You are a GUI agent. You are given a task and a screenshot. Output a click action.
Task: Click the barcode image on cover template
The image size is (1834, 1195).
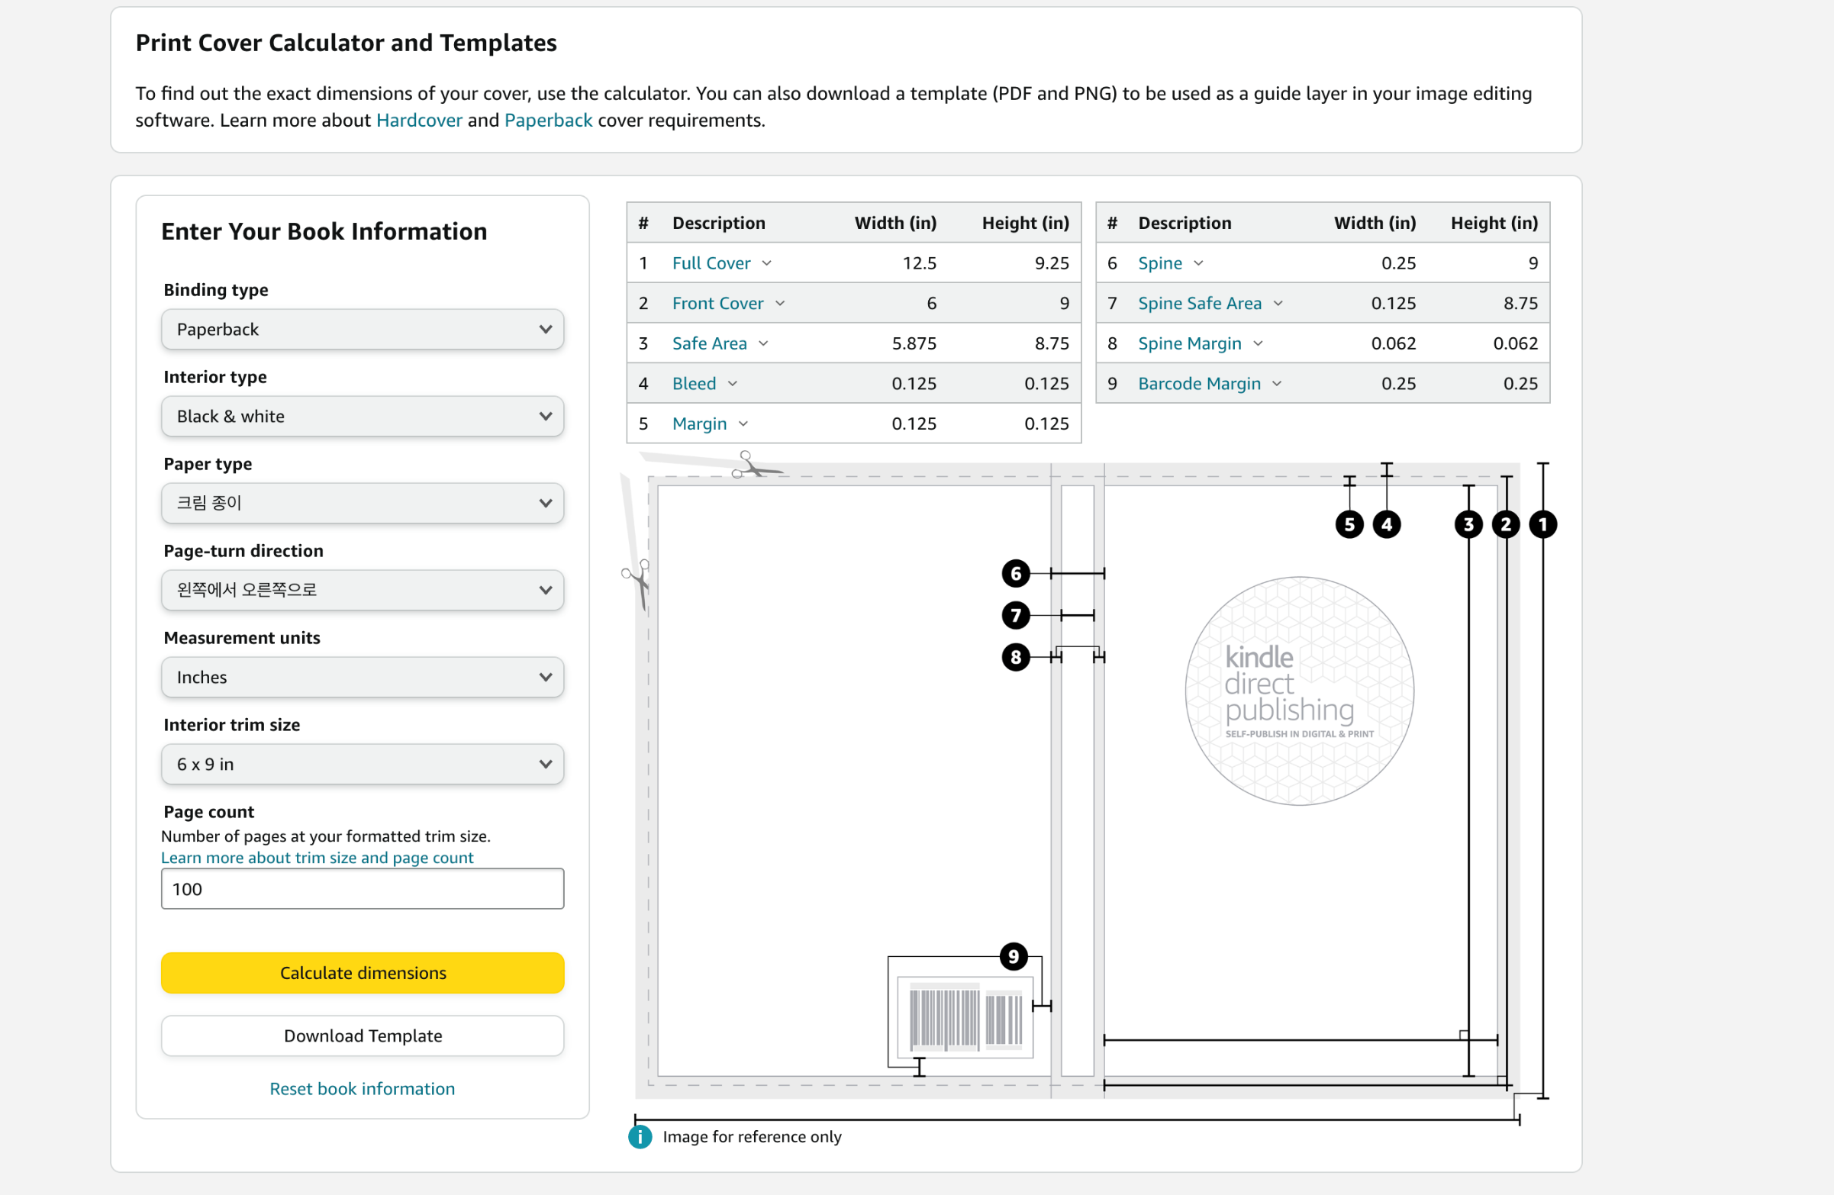[965, 1018]
